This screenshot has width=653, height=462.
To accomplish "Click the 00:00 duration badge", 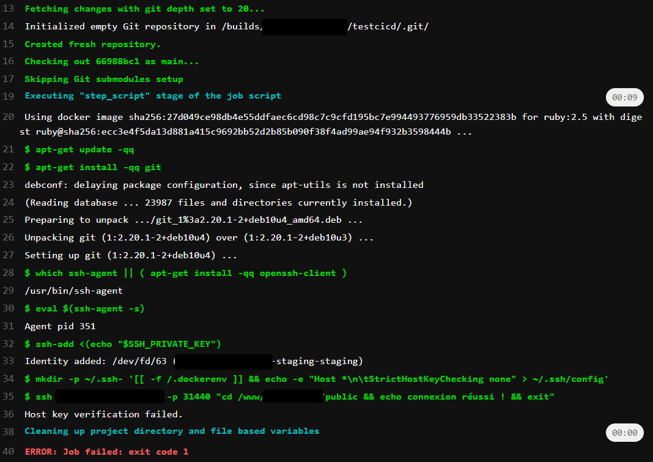I will pyautogui.click(x=624, y=433).
